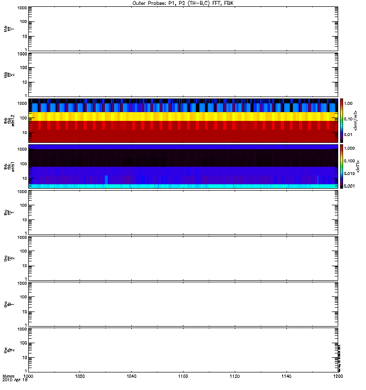Click the 0.10 label on mV/m color bar
The height and width of the screenshot is (390, 366).
point(348,119)
